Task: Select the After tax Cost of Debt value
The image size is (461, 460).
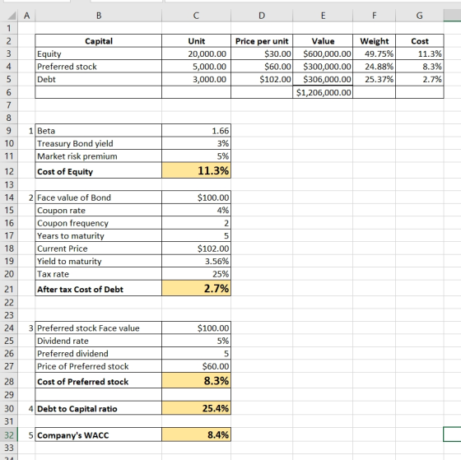Action: tap(196, 288)
